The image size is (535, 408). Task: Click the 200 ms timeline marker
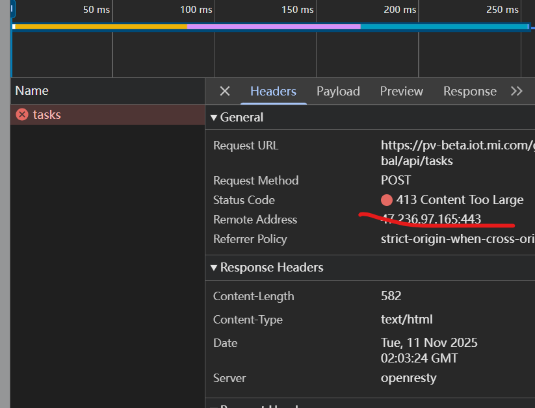click(x=400, y=10)
